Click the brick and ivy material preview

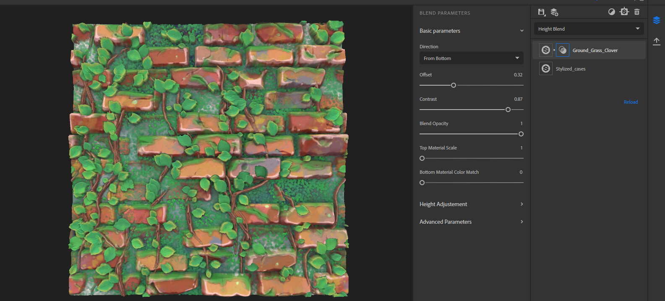tap(209, 159)
